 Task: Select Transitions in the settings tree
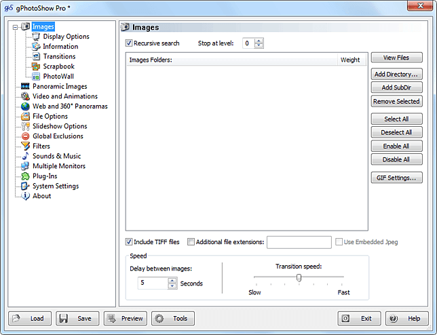(x=59, y=56)
